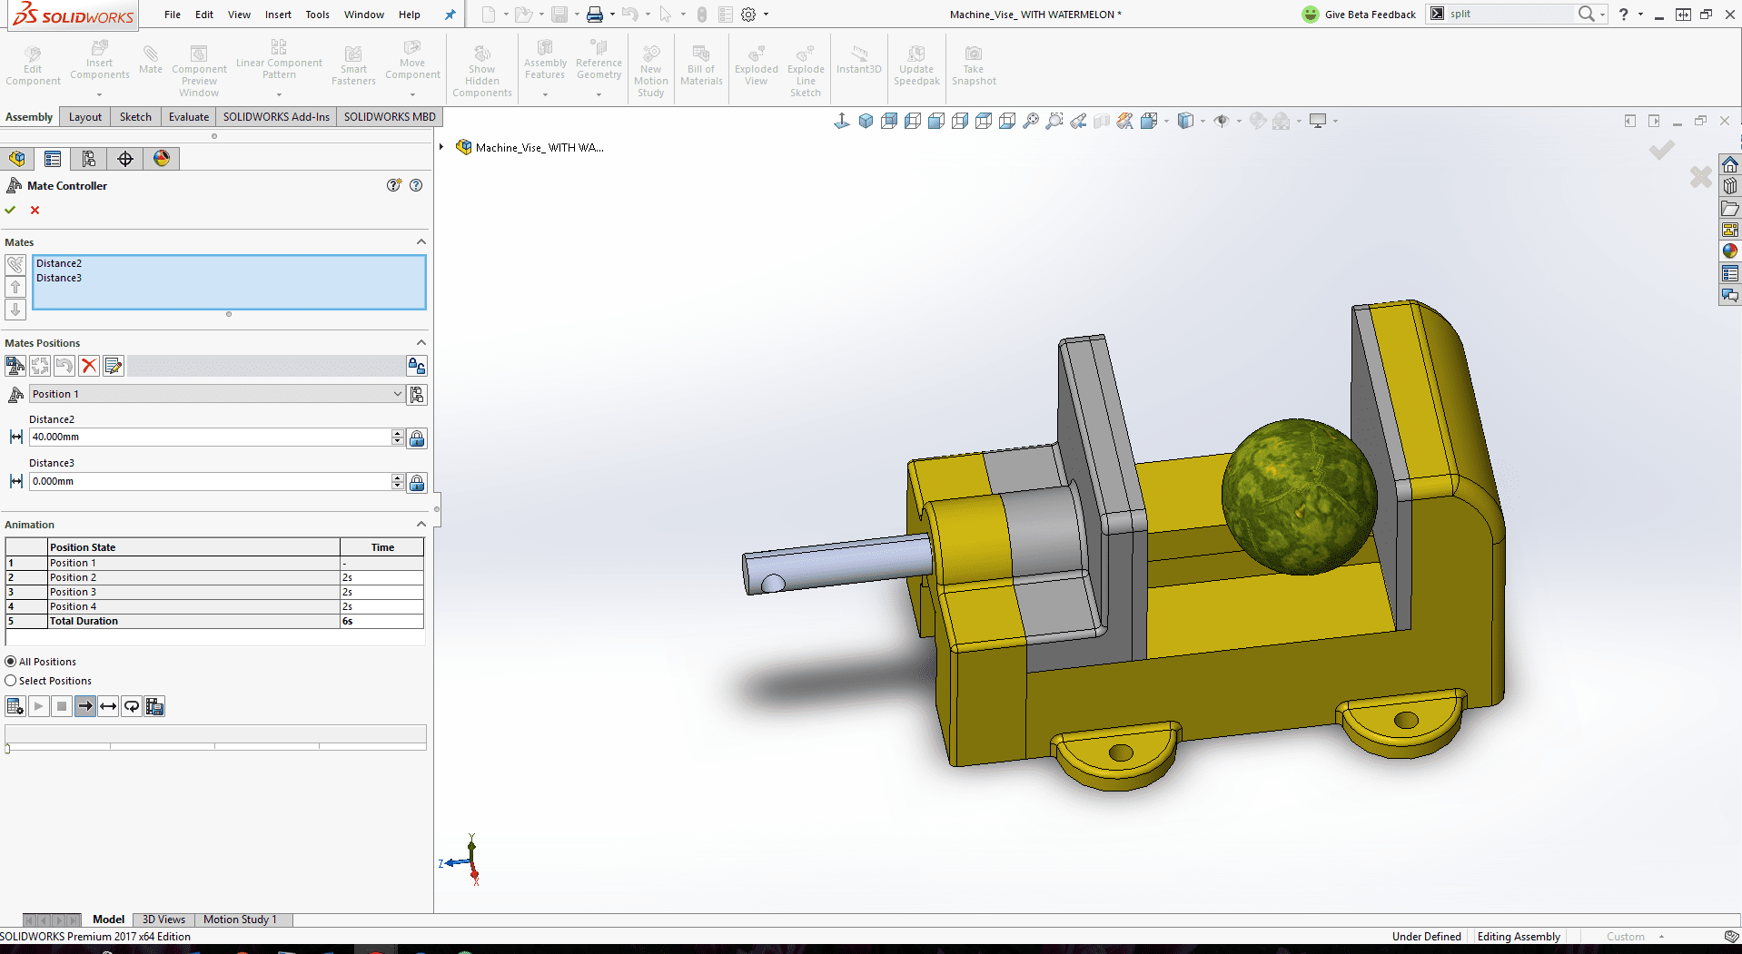Click the Zoom to Fit magnifier icon
Screen dimensions: 1742x954
(x=1031, y=121)
